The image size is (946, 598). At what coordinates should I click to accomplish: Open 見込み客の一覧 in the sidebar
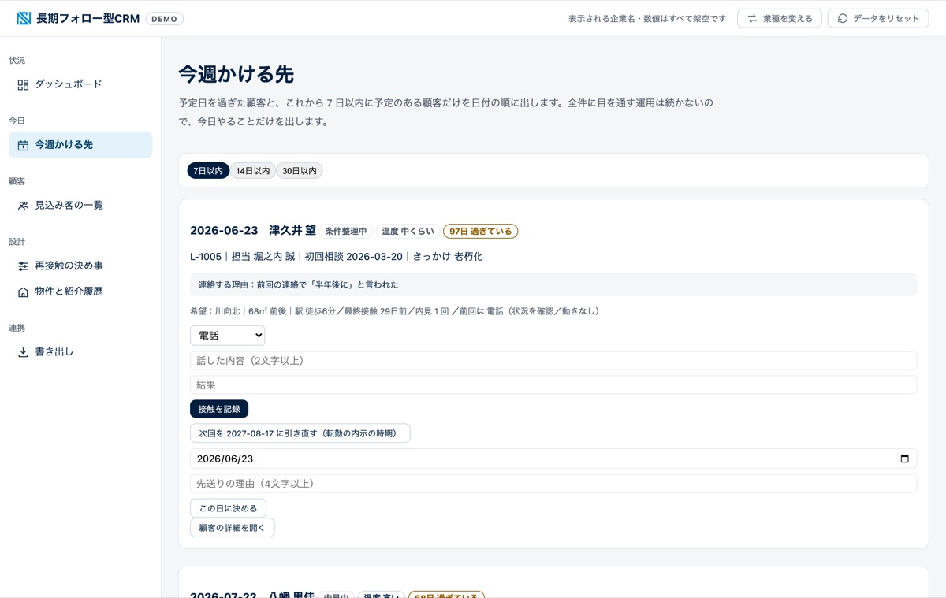(80, 206)
